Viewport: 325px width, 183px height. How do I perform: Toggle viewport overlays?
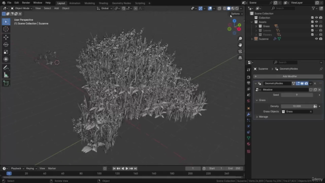coord(210,9)
